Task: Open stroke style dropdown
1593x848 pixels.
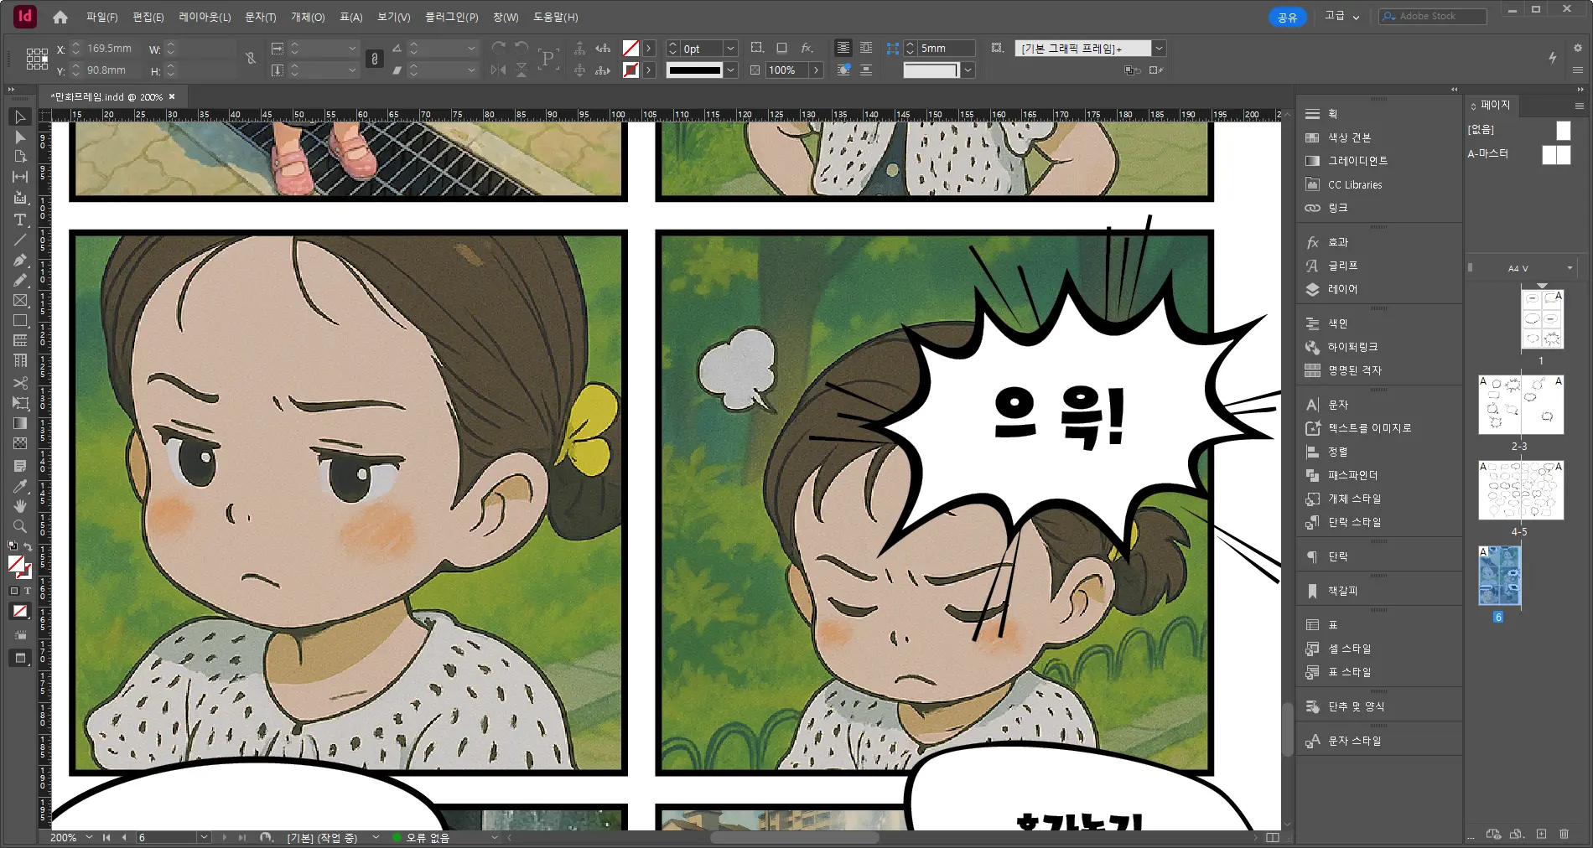Action: [730, 70]
